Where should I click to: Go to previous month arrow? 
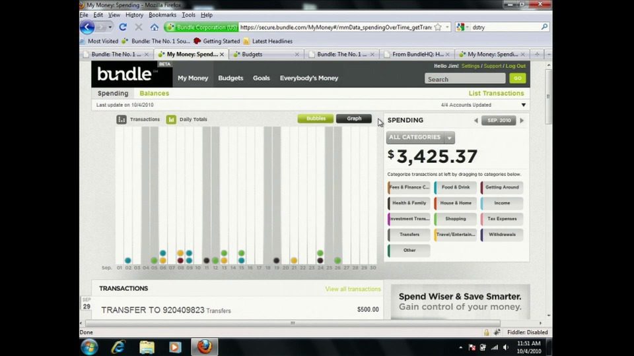[476, 120]
